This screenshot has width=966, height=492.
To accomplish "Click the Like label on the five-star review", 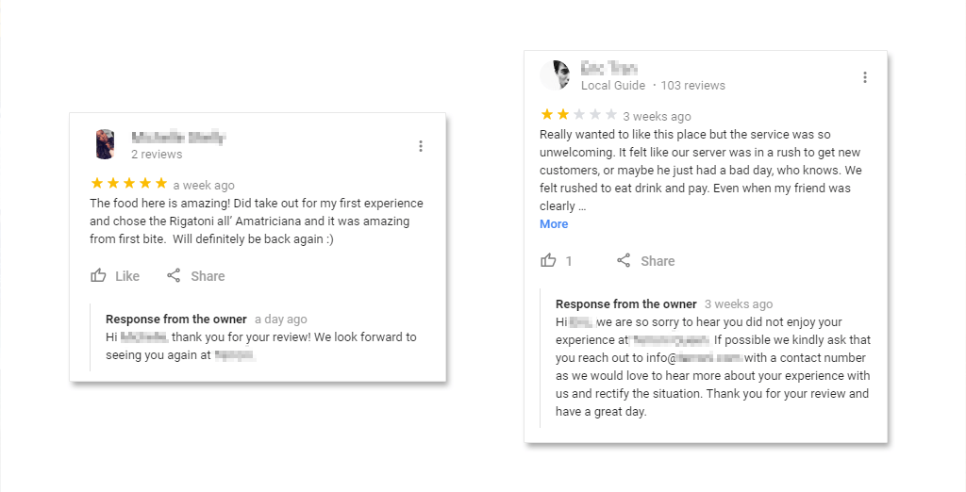I will pos(127,276).
